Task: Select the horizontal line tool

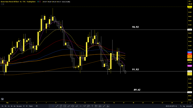Action: 81,106
